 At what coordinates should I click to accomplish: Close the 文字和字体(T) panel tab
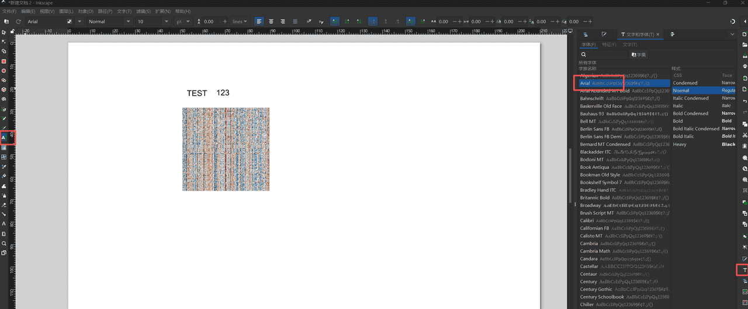click(658, 34)
